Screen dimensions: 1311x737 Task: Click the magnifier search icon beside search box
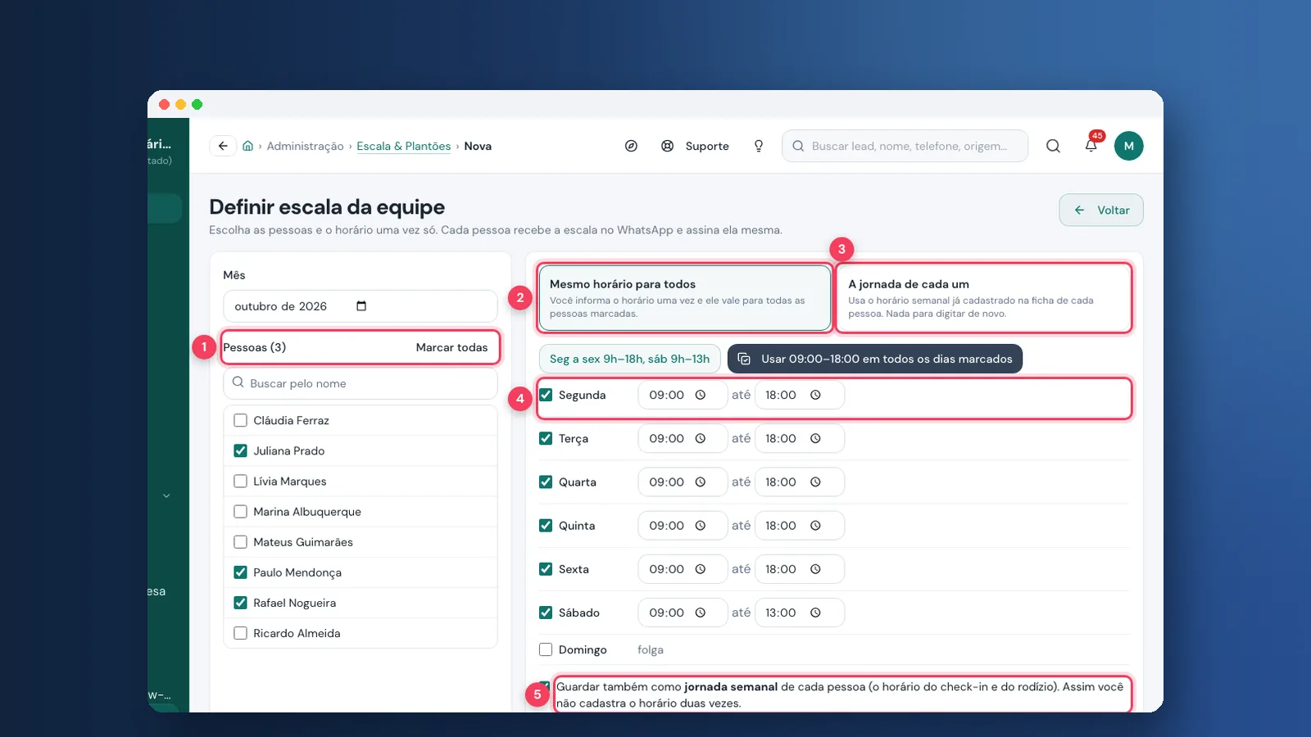point(1053,146)
